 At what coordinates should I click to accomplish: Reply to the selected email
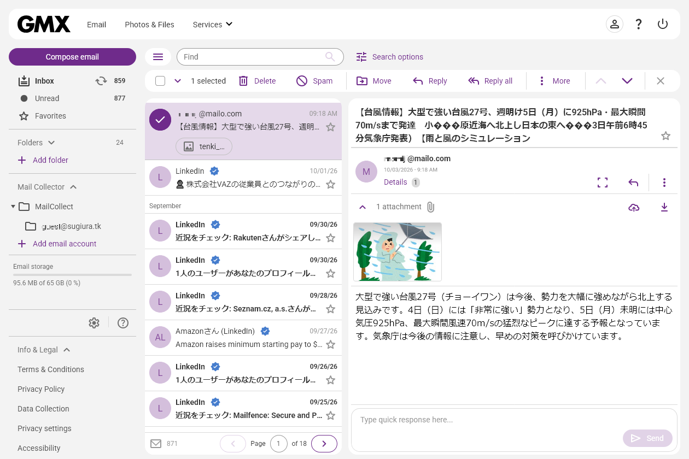tap(430, 81)
